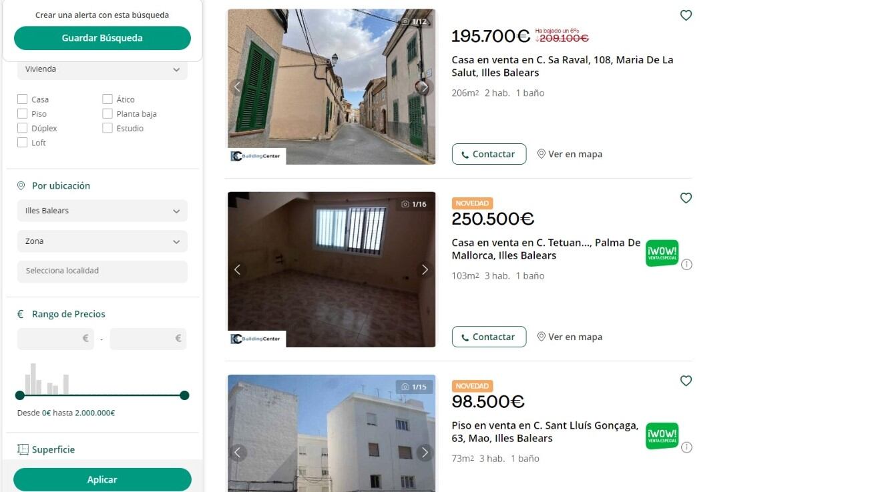This screenshot has width=874, height=492.
Task: Contact about the Sa Raval house listing
Action: (489, 154)
